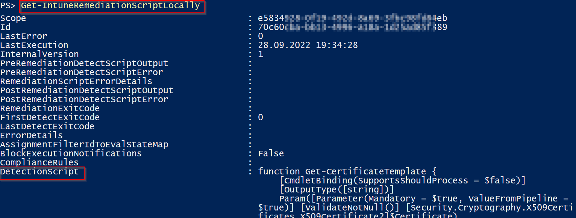Image resolution: width=576 pixels, height=218 pixels.
Task: Click the ComplianceRules property label
Action: 39,162
